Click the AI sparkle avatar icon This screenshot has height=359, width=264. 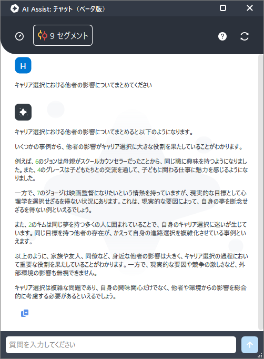point(23,112)
